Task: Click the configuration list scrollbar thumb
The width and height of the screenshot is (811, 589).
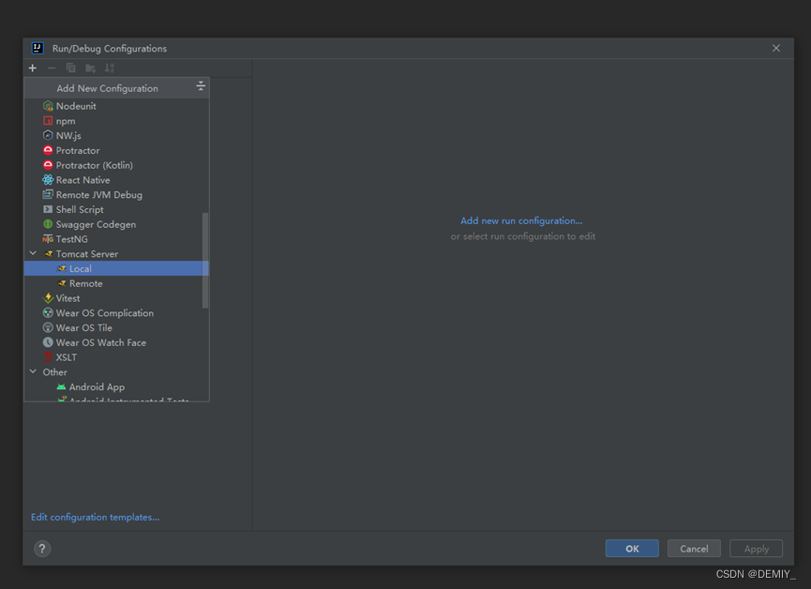Action: (205, 261)
